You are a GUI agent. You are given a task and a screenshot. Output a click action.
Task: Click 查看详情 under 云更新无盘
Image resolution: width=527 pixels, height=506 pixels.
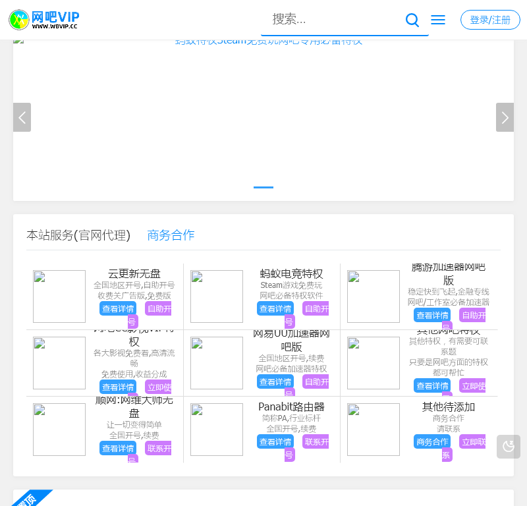[118, 308]
